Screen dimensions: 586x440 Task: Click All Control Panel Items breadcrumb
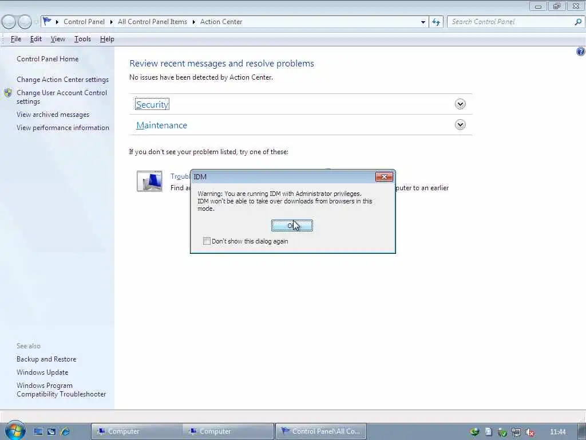tap(152, 22)
